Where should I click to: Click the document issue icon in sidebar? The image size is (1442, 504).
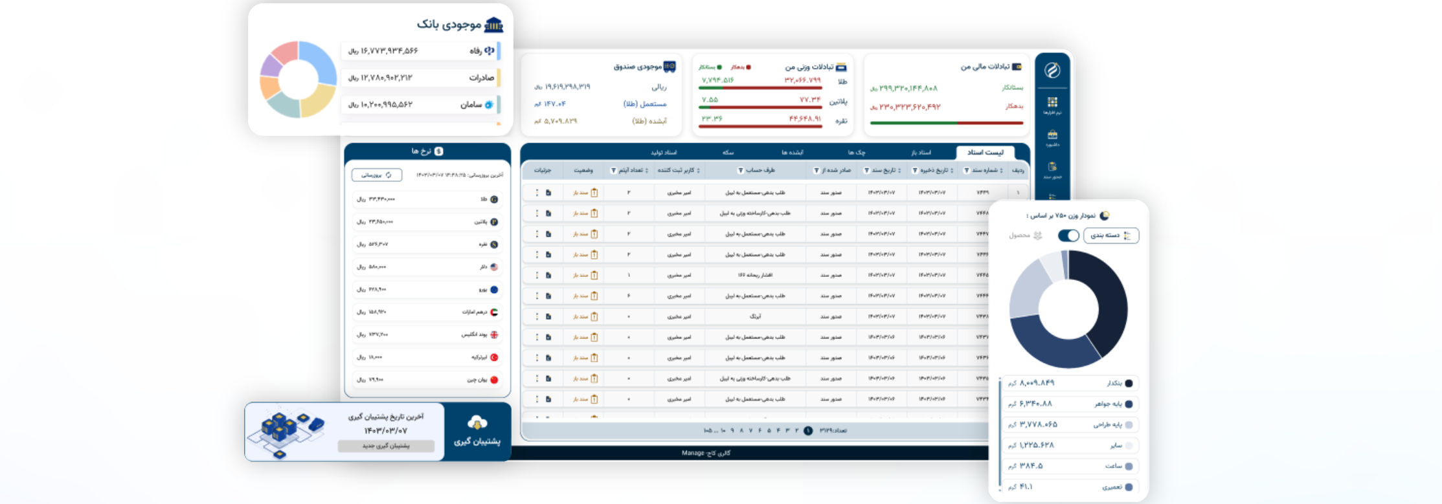(1052, 167)
